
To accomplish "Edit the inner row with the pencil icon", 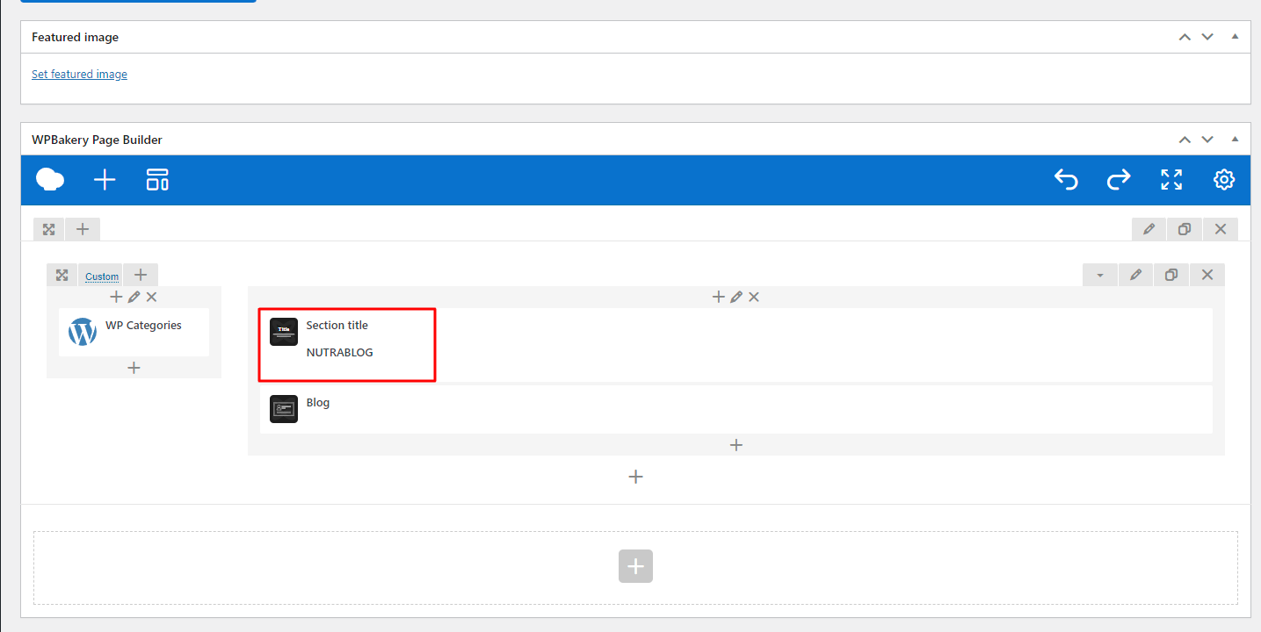I will [1136, 275].
